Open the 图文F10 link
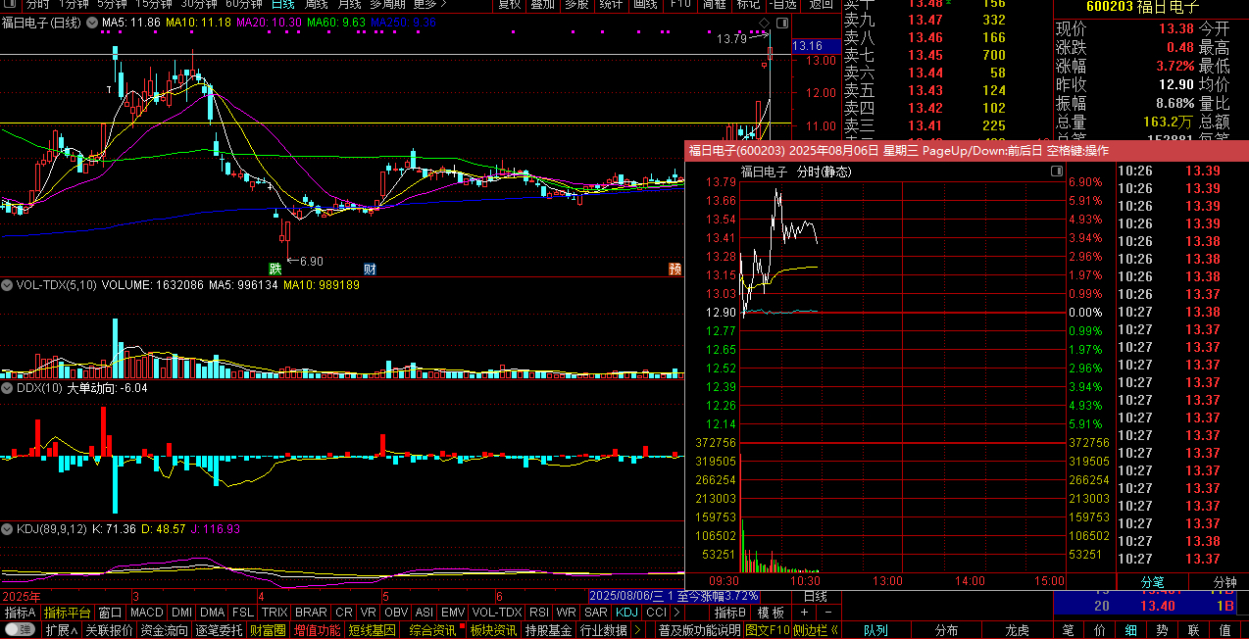 (768, 630)
